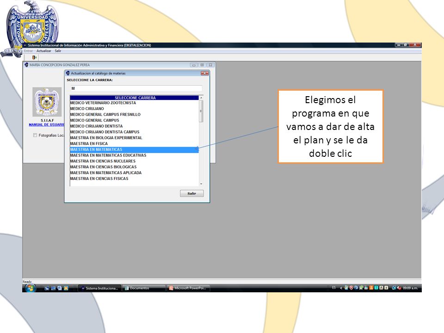Click the career list scrollbar thumb
The width and height of the screenshot is (444, 333).
(x=201, y=111)
